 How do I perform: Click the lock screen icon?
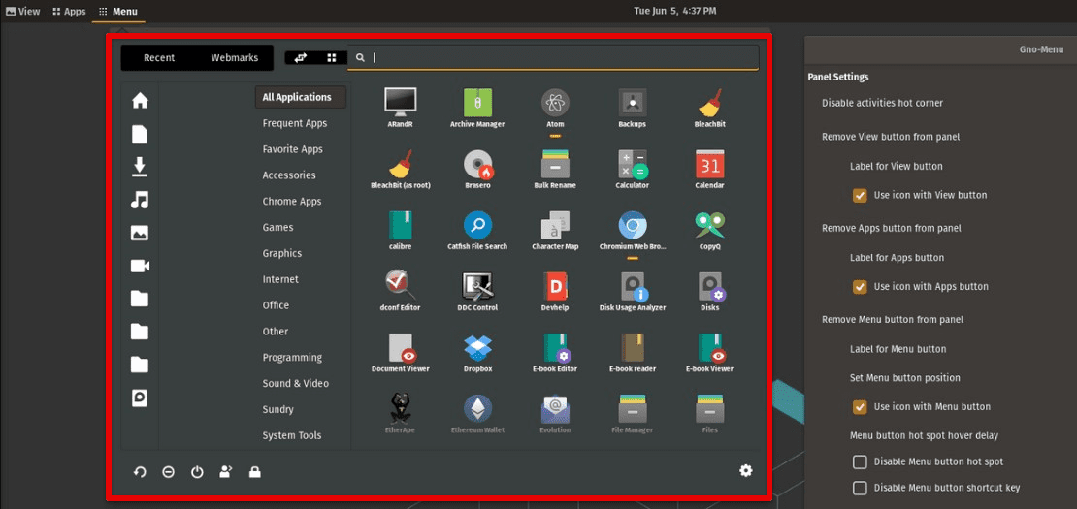(255, 472)
